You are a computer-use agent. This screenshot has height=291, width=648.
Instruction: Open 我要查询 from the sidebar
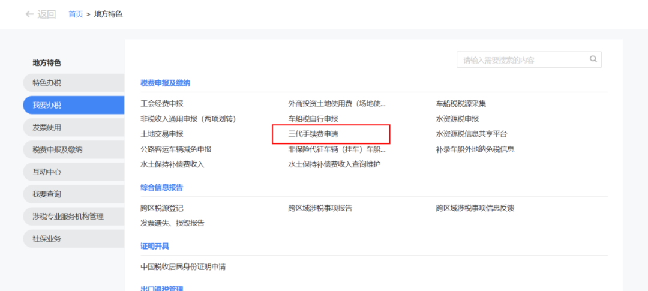pos(47,194)
